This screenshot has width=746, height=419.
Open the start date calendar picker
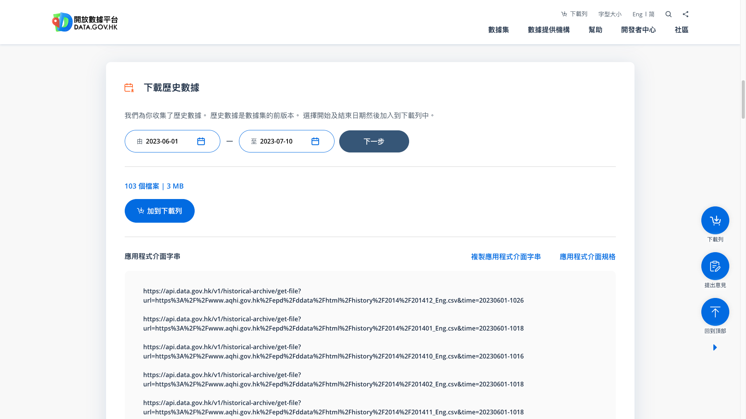[x=201, y=141]
